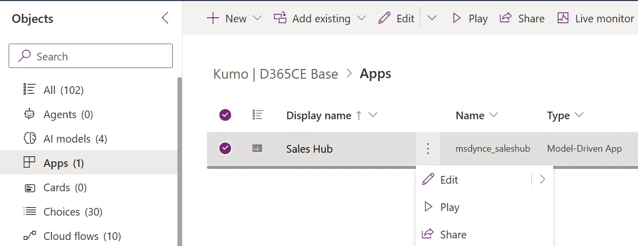The image size is (638, 246).
Task: Click the Cloud flows icon
Action: pyautogui.click(x=29, y=236)
